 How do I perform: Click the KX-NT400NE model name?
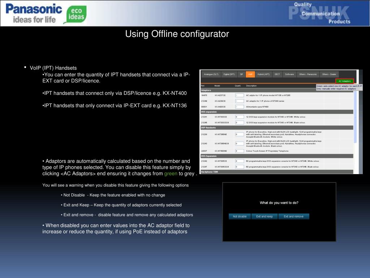tap(221, 151)
